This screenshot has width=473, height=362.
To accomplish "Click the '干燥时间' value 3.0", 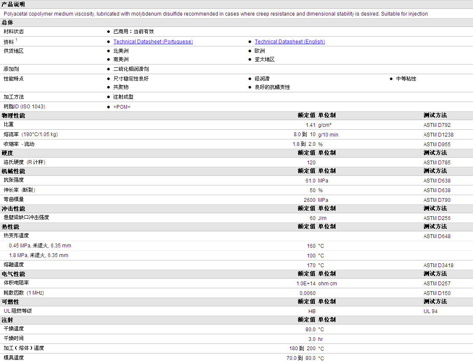I will 312,339.
